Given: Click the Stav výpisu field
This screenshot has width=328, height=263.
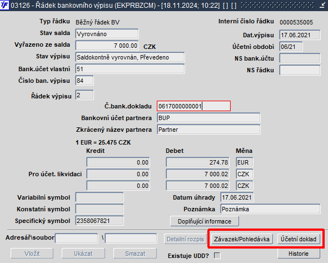Looking at the screenshot, I should (x=130, y=57).
